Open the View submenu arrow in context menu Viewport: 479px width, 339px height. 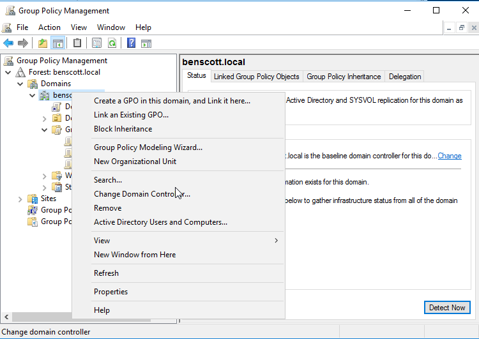point(276,241)
